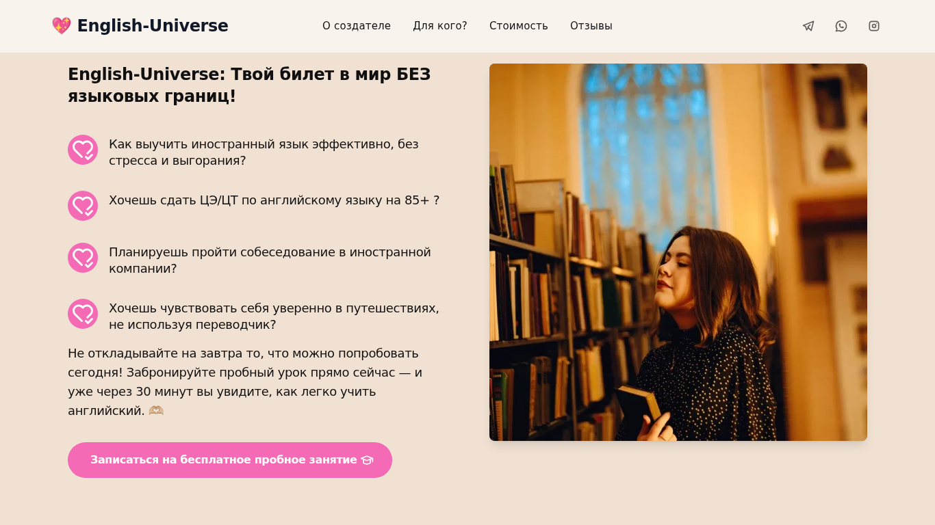Click heart icon beside interview question

tap(83, 258)
